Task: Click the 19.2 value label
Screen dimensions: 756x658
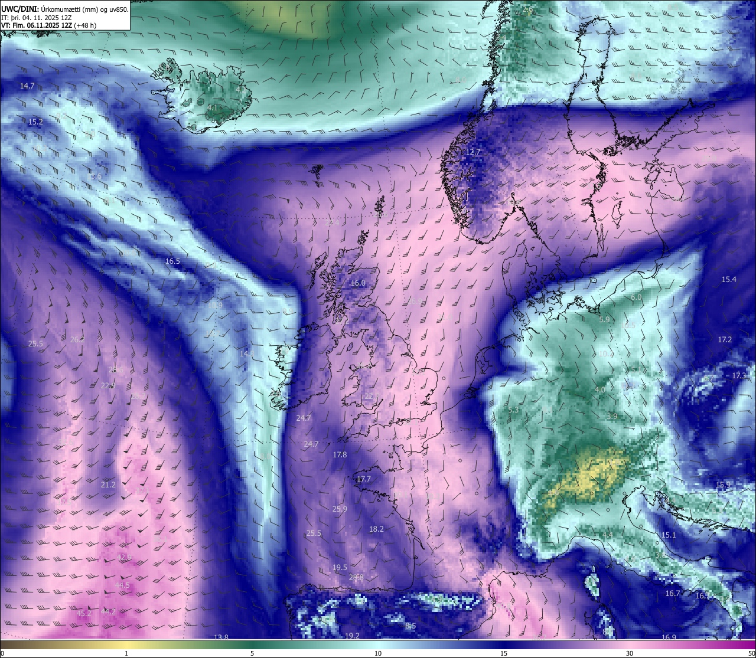Action: (352, 636)
